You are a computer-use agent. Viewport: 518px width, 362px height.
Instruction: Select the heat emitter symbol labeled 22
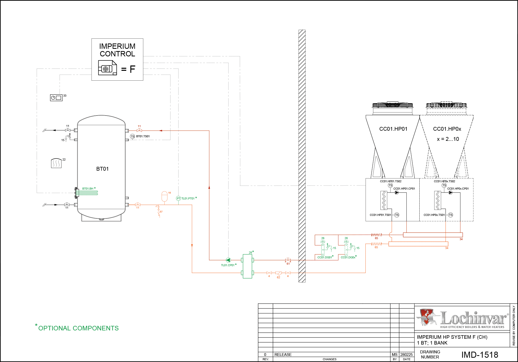(56, 163)
